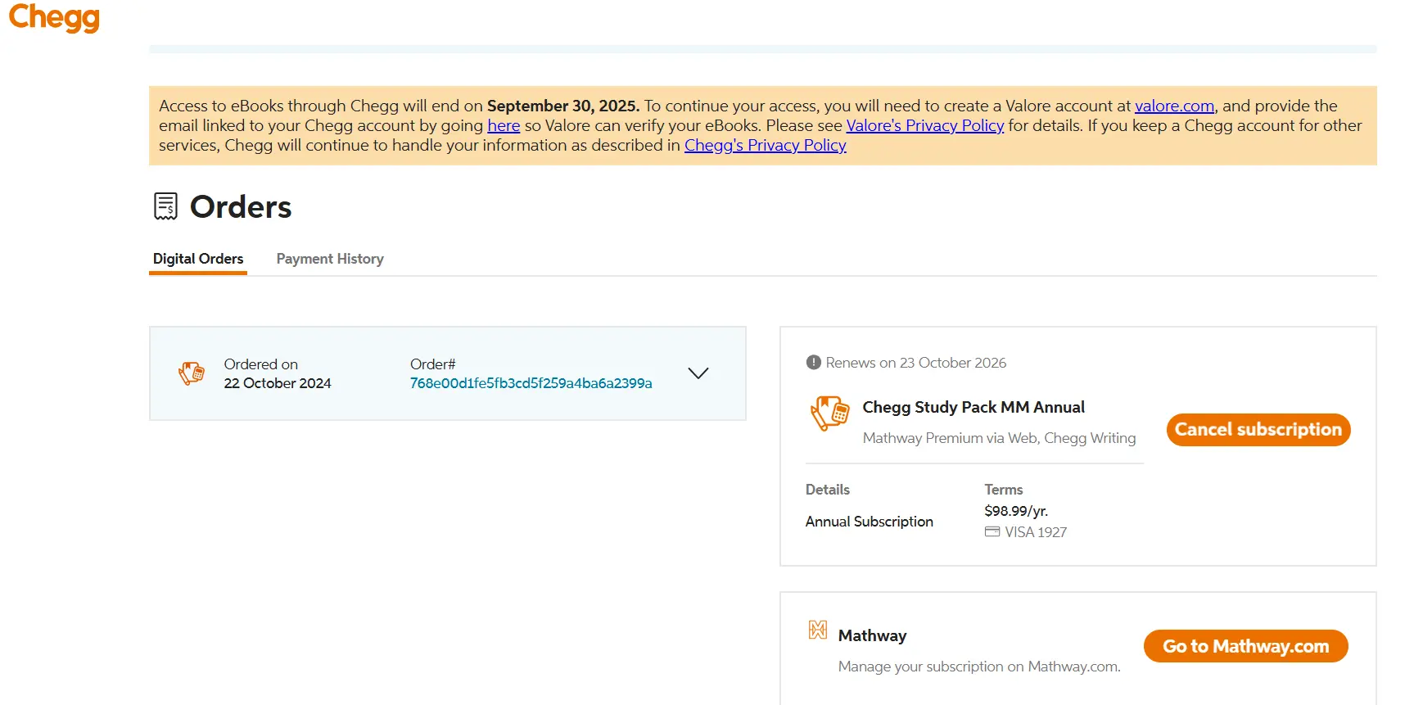Open Chegg's Privacy Policy link
Viewport: 1423px width, 705px height.
(766, 145)
